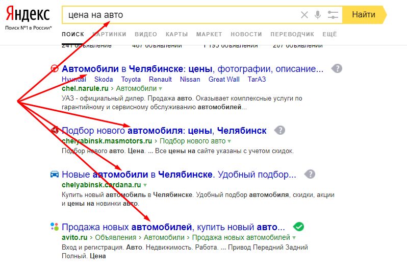Start voice search with the microphone icon

coord(317,15)
